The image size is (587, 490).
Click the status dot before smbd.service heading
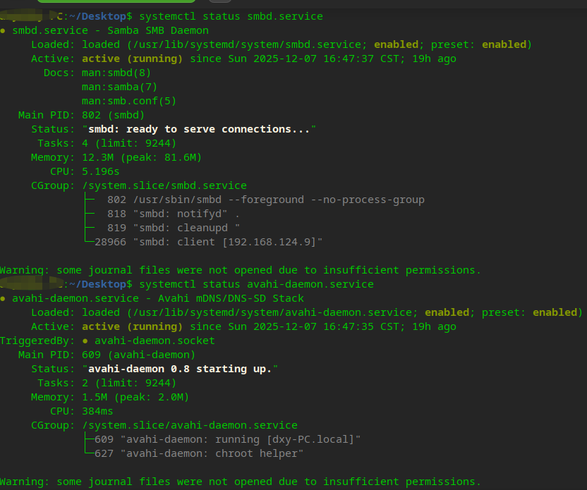(3, 31)
